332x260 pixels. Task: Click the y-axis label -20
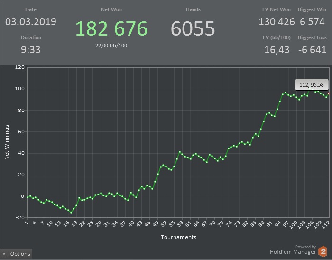20,217
